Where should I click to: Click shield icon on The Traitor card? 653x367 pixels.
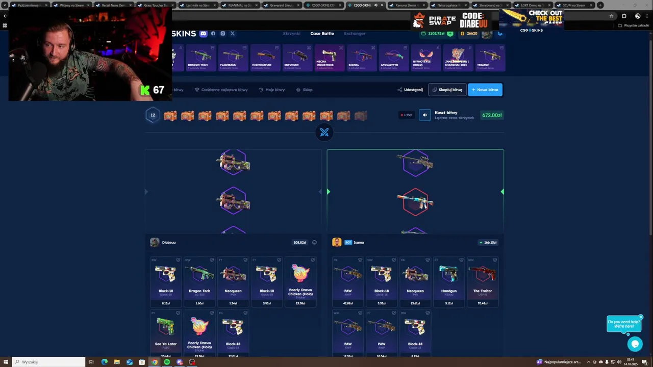click(495, 260)
